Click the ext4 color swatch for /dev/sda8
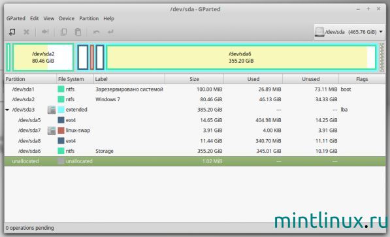This screenshot has height=237, width=390. point(61,141)
